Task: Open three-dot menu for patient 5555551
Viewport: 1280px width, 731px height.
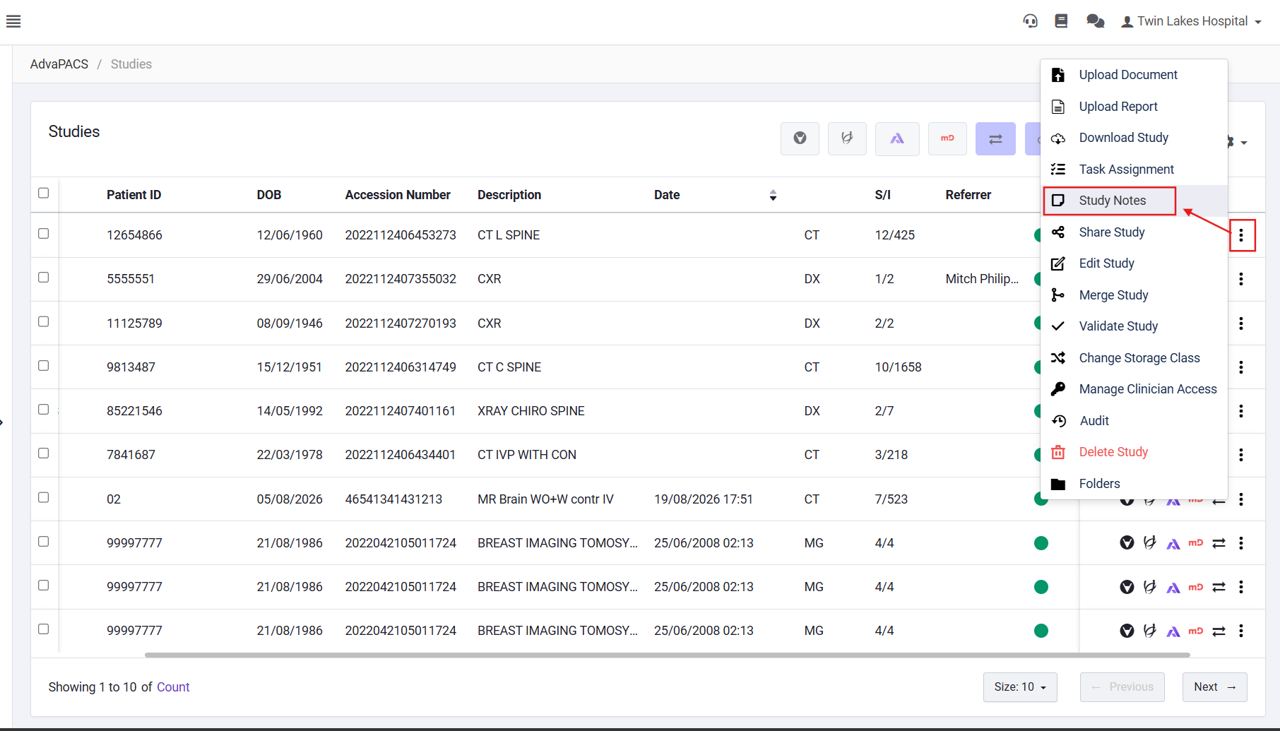Action: coord(1241,279)
